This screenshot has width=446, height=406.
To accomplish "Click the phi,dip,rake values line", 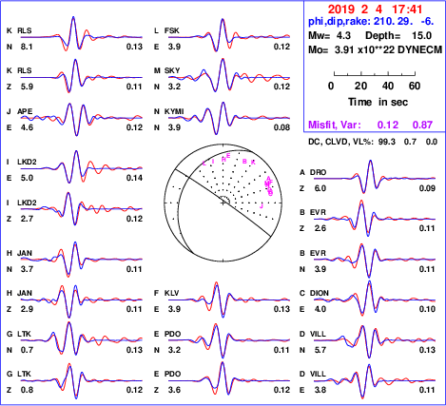I will tap(371, 22).
